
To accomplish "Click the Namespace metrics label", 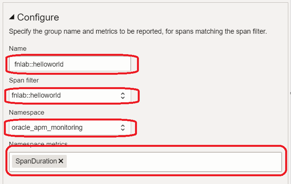I will [38, 144].
